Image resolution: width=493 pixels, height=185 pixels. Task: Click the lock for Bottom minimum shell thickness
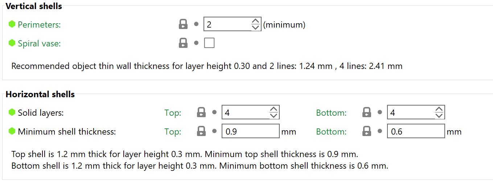tap(367, 131)
